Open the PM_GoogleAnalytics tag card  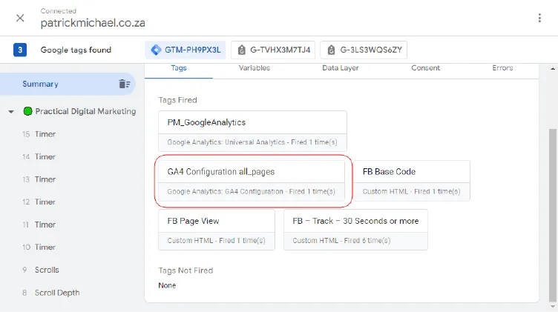(252, 131)
